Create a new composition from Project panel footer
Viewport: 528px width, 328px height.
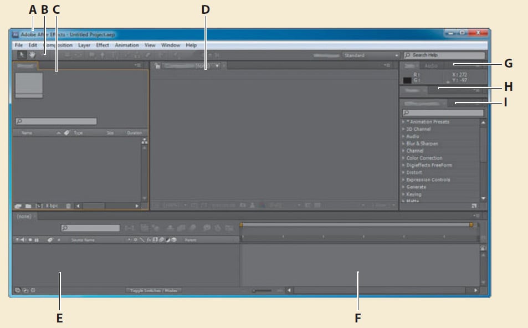(x=39, y=206)
